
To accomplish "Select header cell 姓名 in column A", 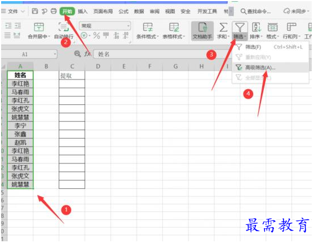I will 20,75.
